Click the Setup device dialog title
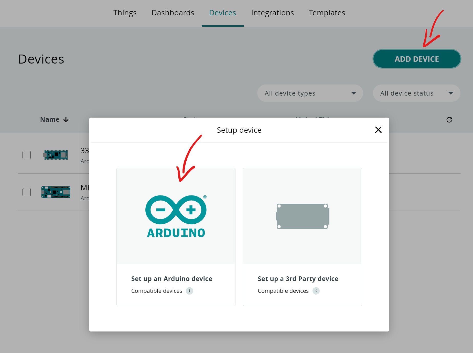The height and width of the screenshot is (353, 473). pyautogui.click(x=239, y=130)
